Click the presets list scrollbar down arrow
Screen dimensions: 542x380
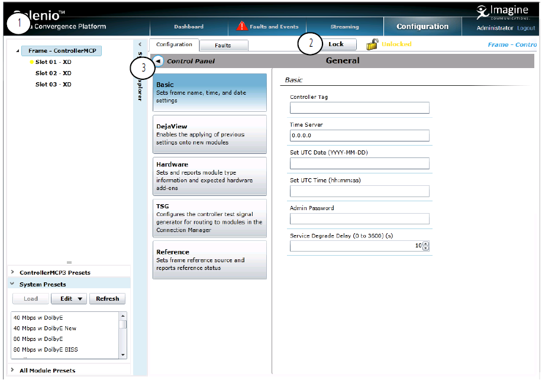pyautogui.click(x=122, y=355)
